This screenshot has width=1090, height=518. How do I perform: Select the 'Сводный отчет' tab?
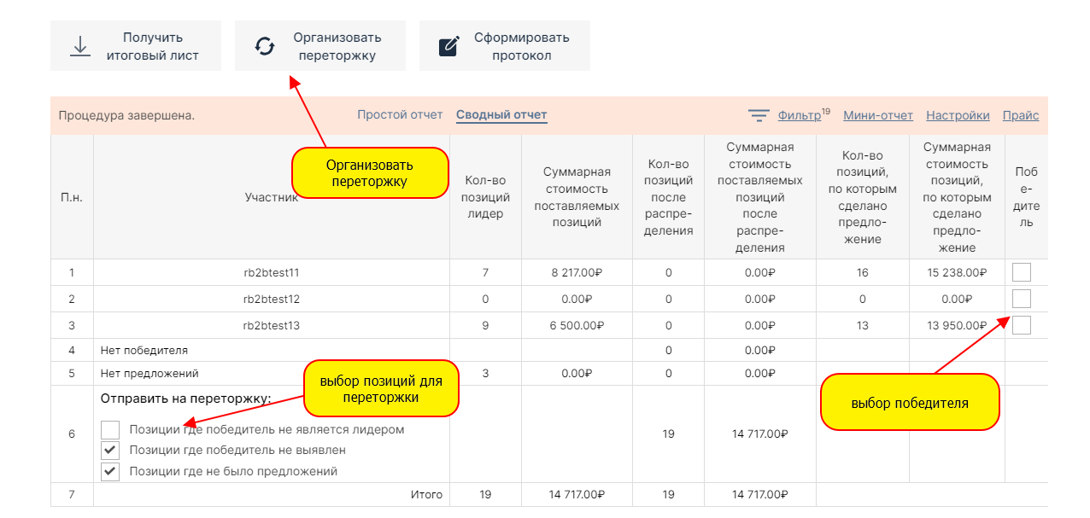tap(501, 115)
